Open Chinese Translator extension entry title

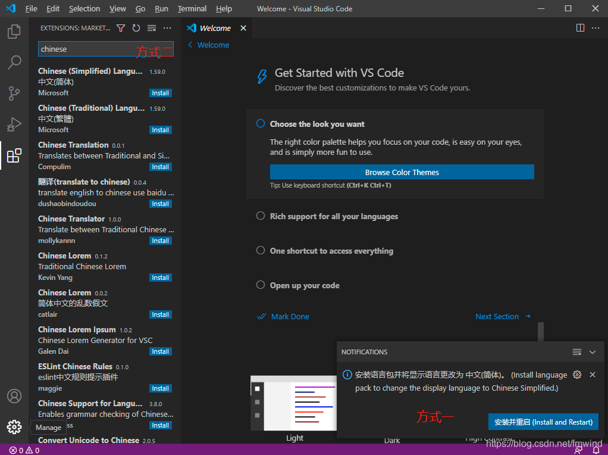click(x=71, y=219)
